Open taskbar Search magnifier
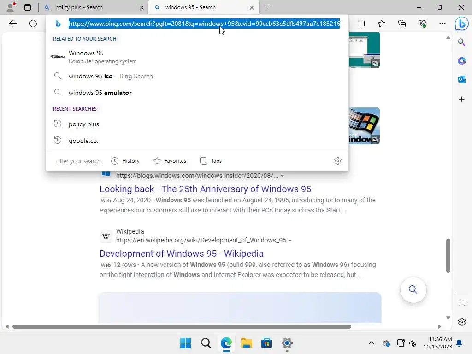This screenshot has height=354, width=472. point(206,343)
